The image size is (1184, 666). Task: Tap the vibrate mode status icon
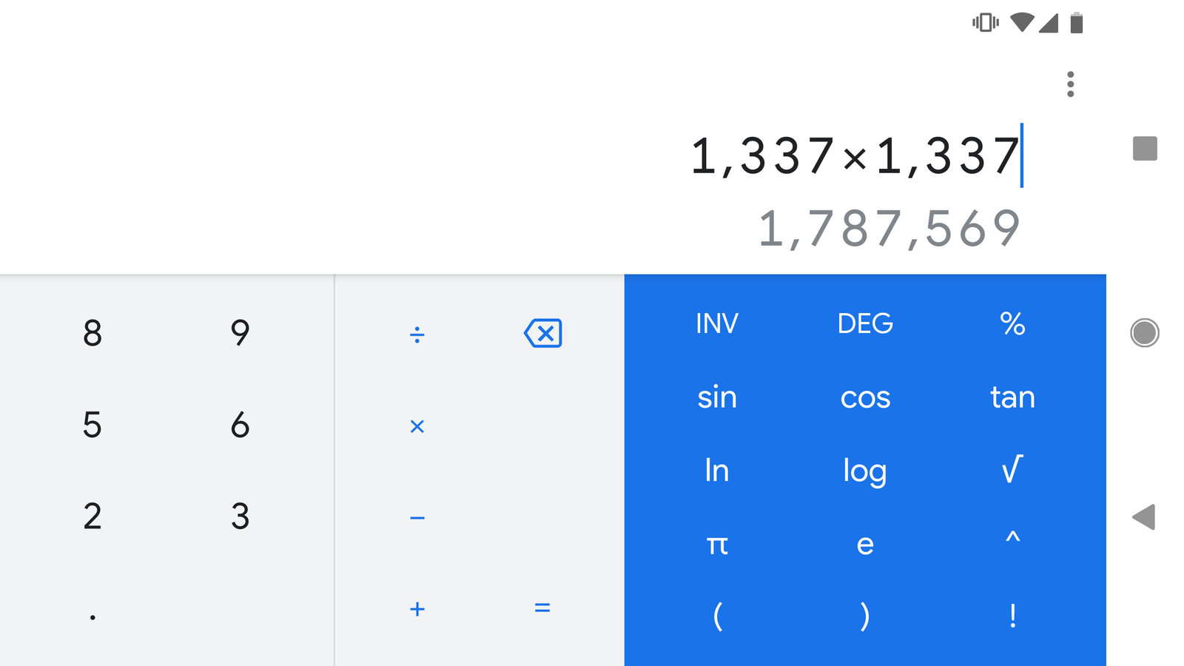tap(985, 23)
